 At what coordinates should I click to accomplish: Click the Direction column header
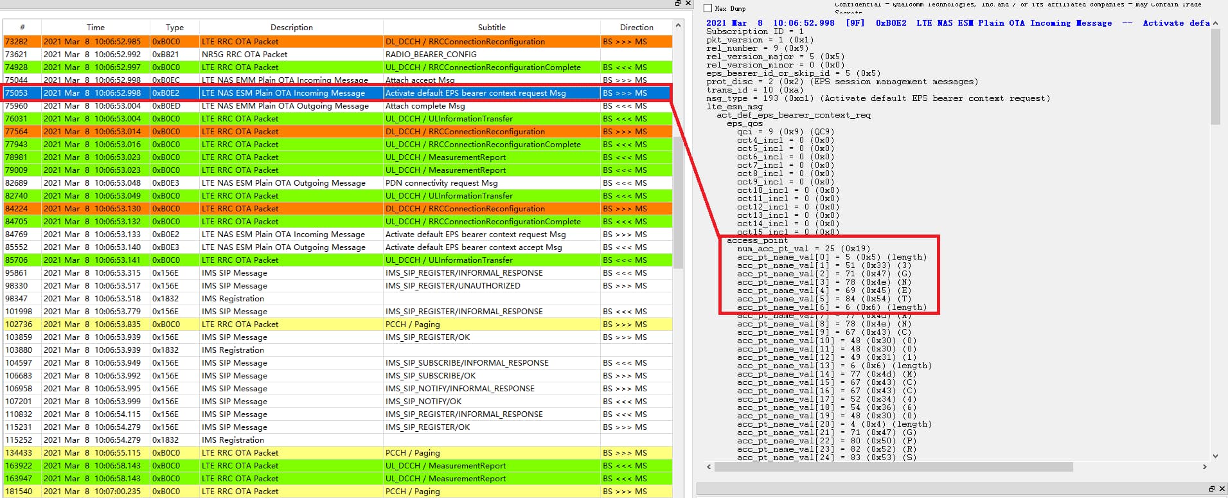(x=636, y=27)
